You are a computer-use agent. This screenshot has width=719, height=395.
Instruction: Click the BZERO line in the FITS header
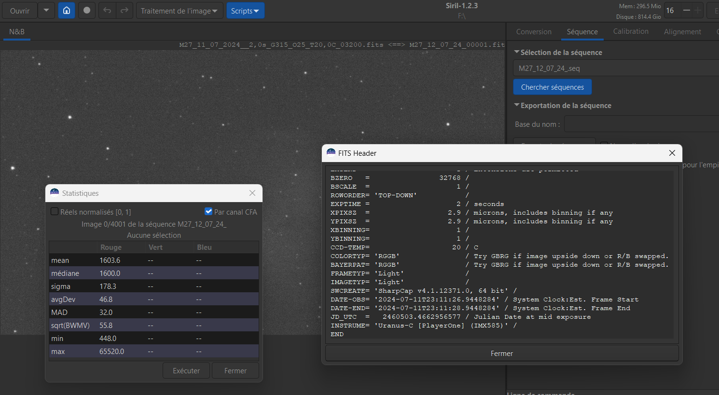400,178
